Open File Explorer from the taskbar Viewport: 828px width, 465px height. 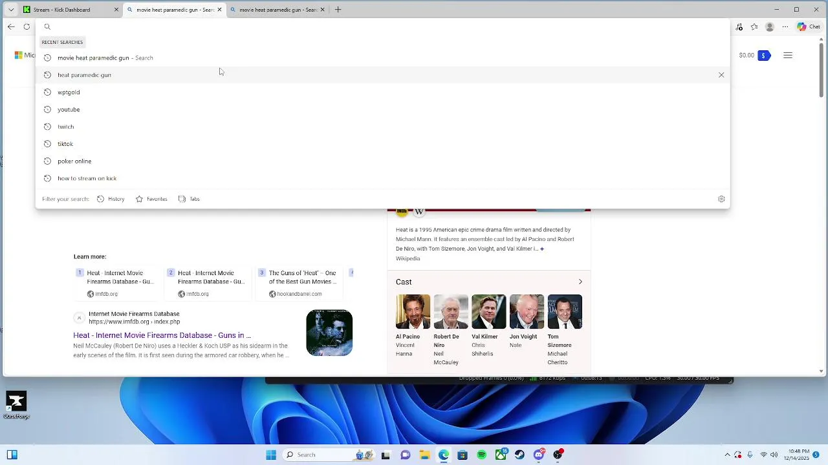424,455
